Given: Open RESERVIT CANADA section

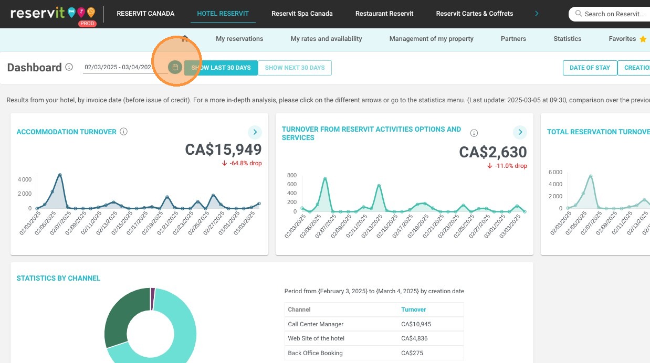Looking at the screenshot, I should (145, 14).
